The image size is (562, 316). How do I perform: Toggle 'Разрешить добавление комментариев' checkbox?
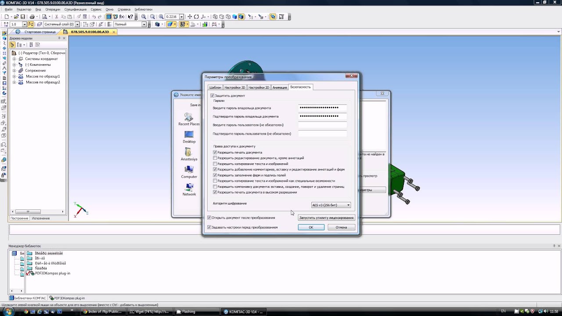215,169
